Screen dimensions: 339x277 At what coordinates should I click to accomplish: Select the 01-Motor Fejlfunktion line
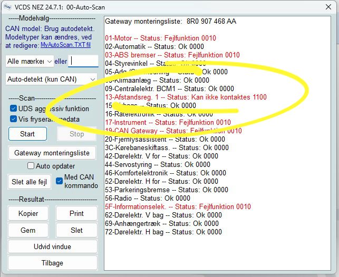[x=161, y=38]
